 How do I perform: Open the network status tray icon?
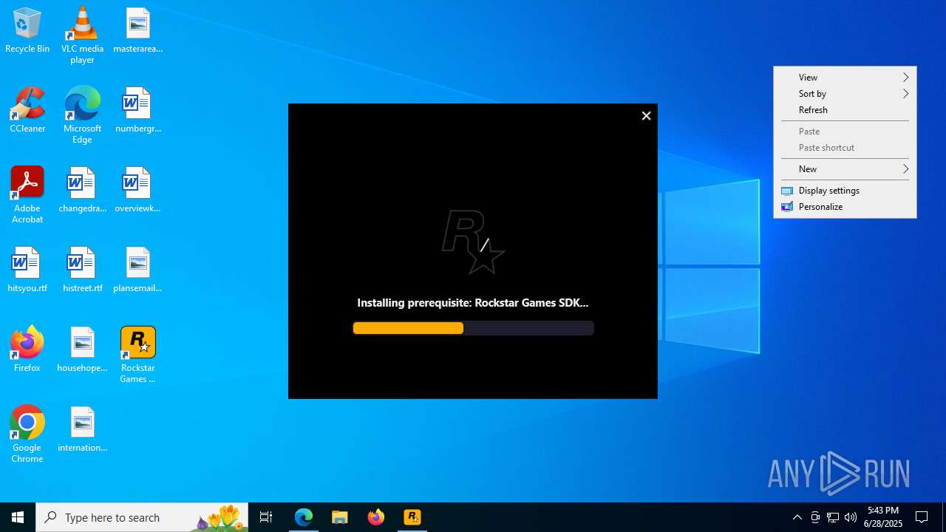coord(833,517)
